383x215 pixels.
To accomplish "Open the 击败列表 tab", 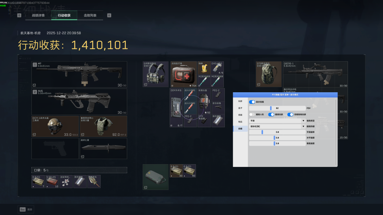I will (90, 15).
